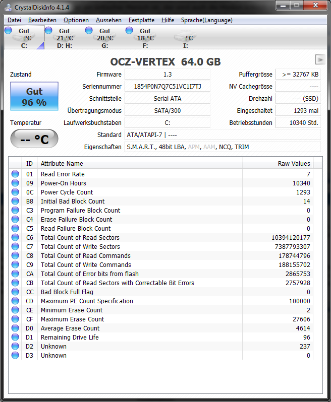This screenshot has width=331, height=402.
Task: Click the status icon for Power-On Hours
Action: click(x=15, y=183)
